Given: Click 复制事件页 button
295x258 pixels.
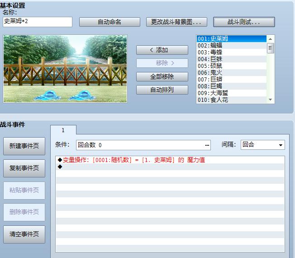Looking at the screenshot, I should click(24, 168).
